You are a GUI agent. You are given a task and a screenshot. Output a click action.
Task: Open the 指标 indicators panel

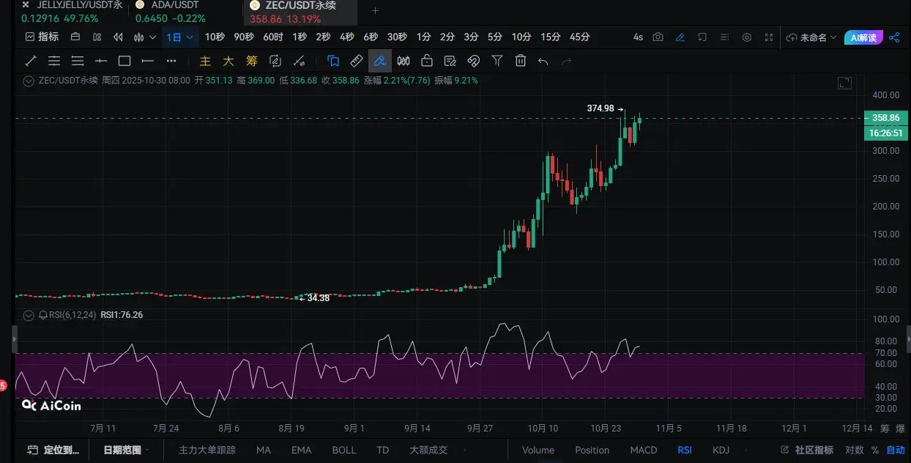click(42, 37)
